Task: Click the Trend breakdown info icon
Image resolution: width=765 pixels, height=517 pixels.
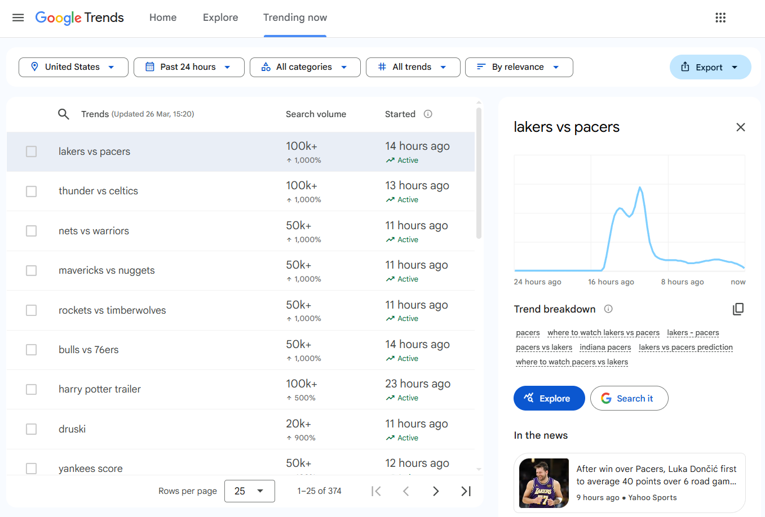Action: coord(608,309)
